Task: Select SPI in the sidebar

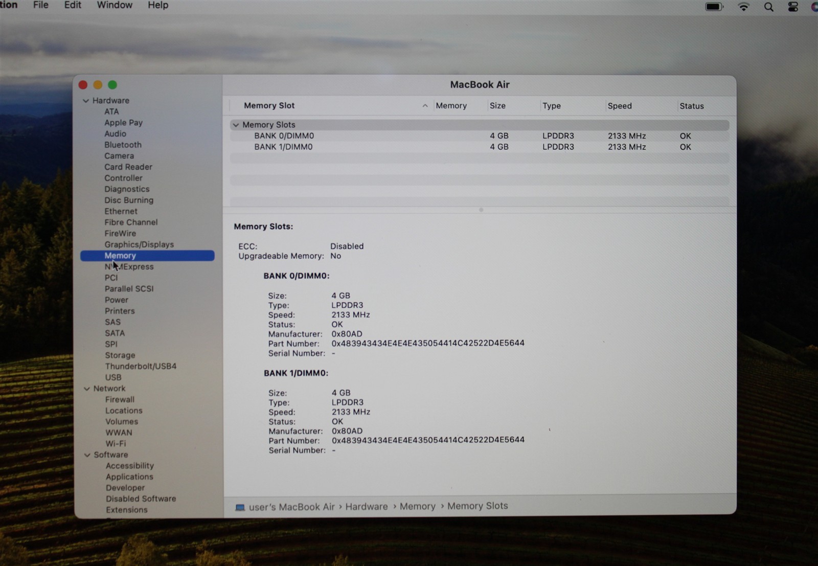Action: 111,344
